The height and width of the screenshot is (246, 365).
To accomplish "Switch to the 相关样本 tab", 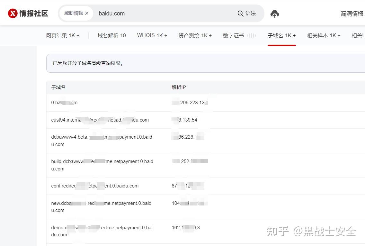I will 324,35.
